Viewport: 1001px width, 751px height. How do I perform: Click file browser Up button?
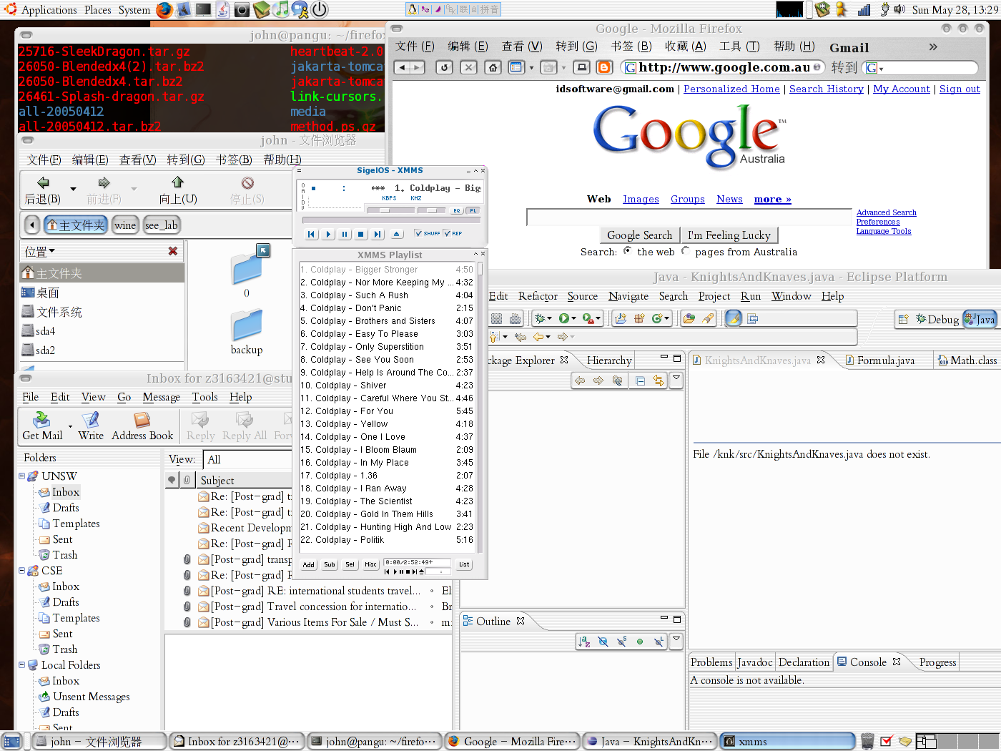coord(178,190)
